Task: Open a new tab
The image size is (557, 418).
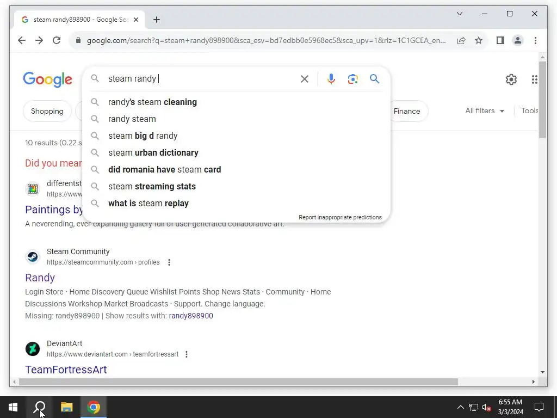Action: point(157,20)
